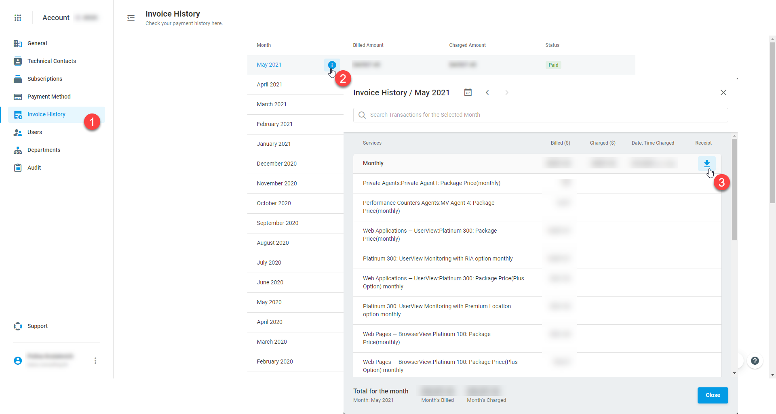Click the help question mark icon
The width and height of the screenshot is (776, 414).
pos(755,361)
